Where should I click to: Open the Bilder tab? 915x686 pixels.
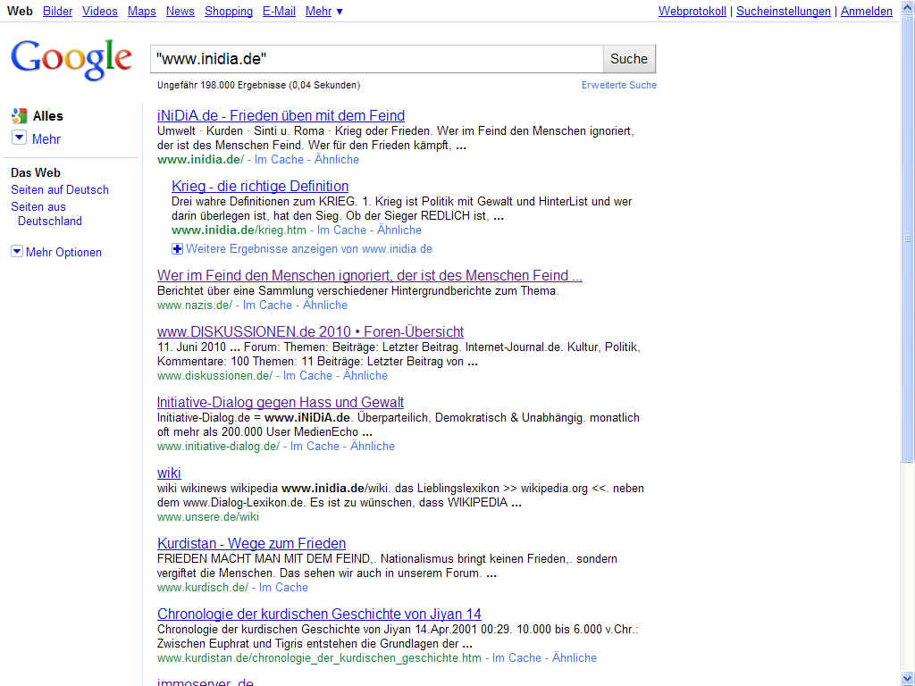pyautogui.click(x=58, y=11)
